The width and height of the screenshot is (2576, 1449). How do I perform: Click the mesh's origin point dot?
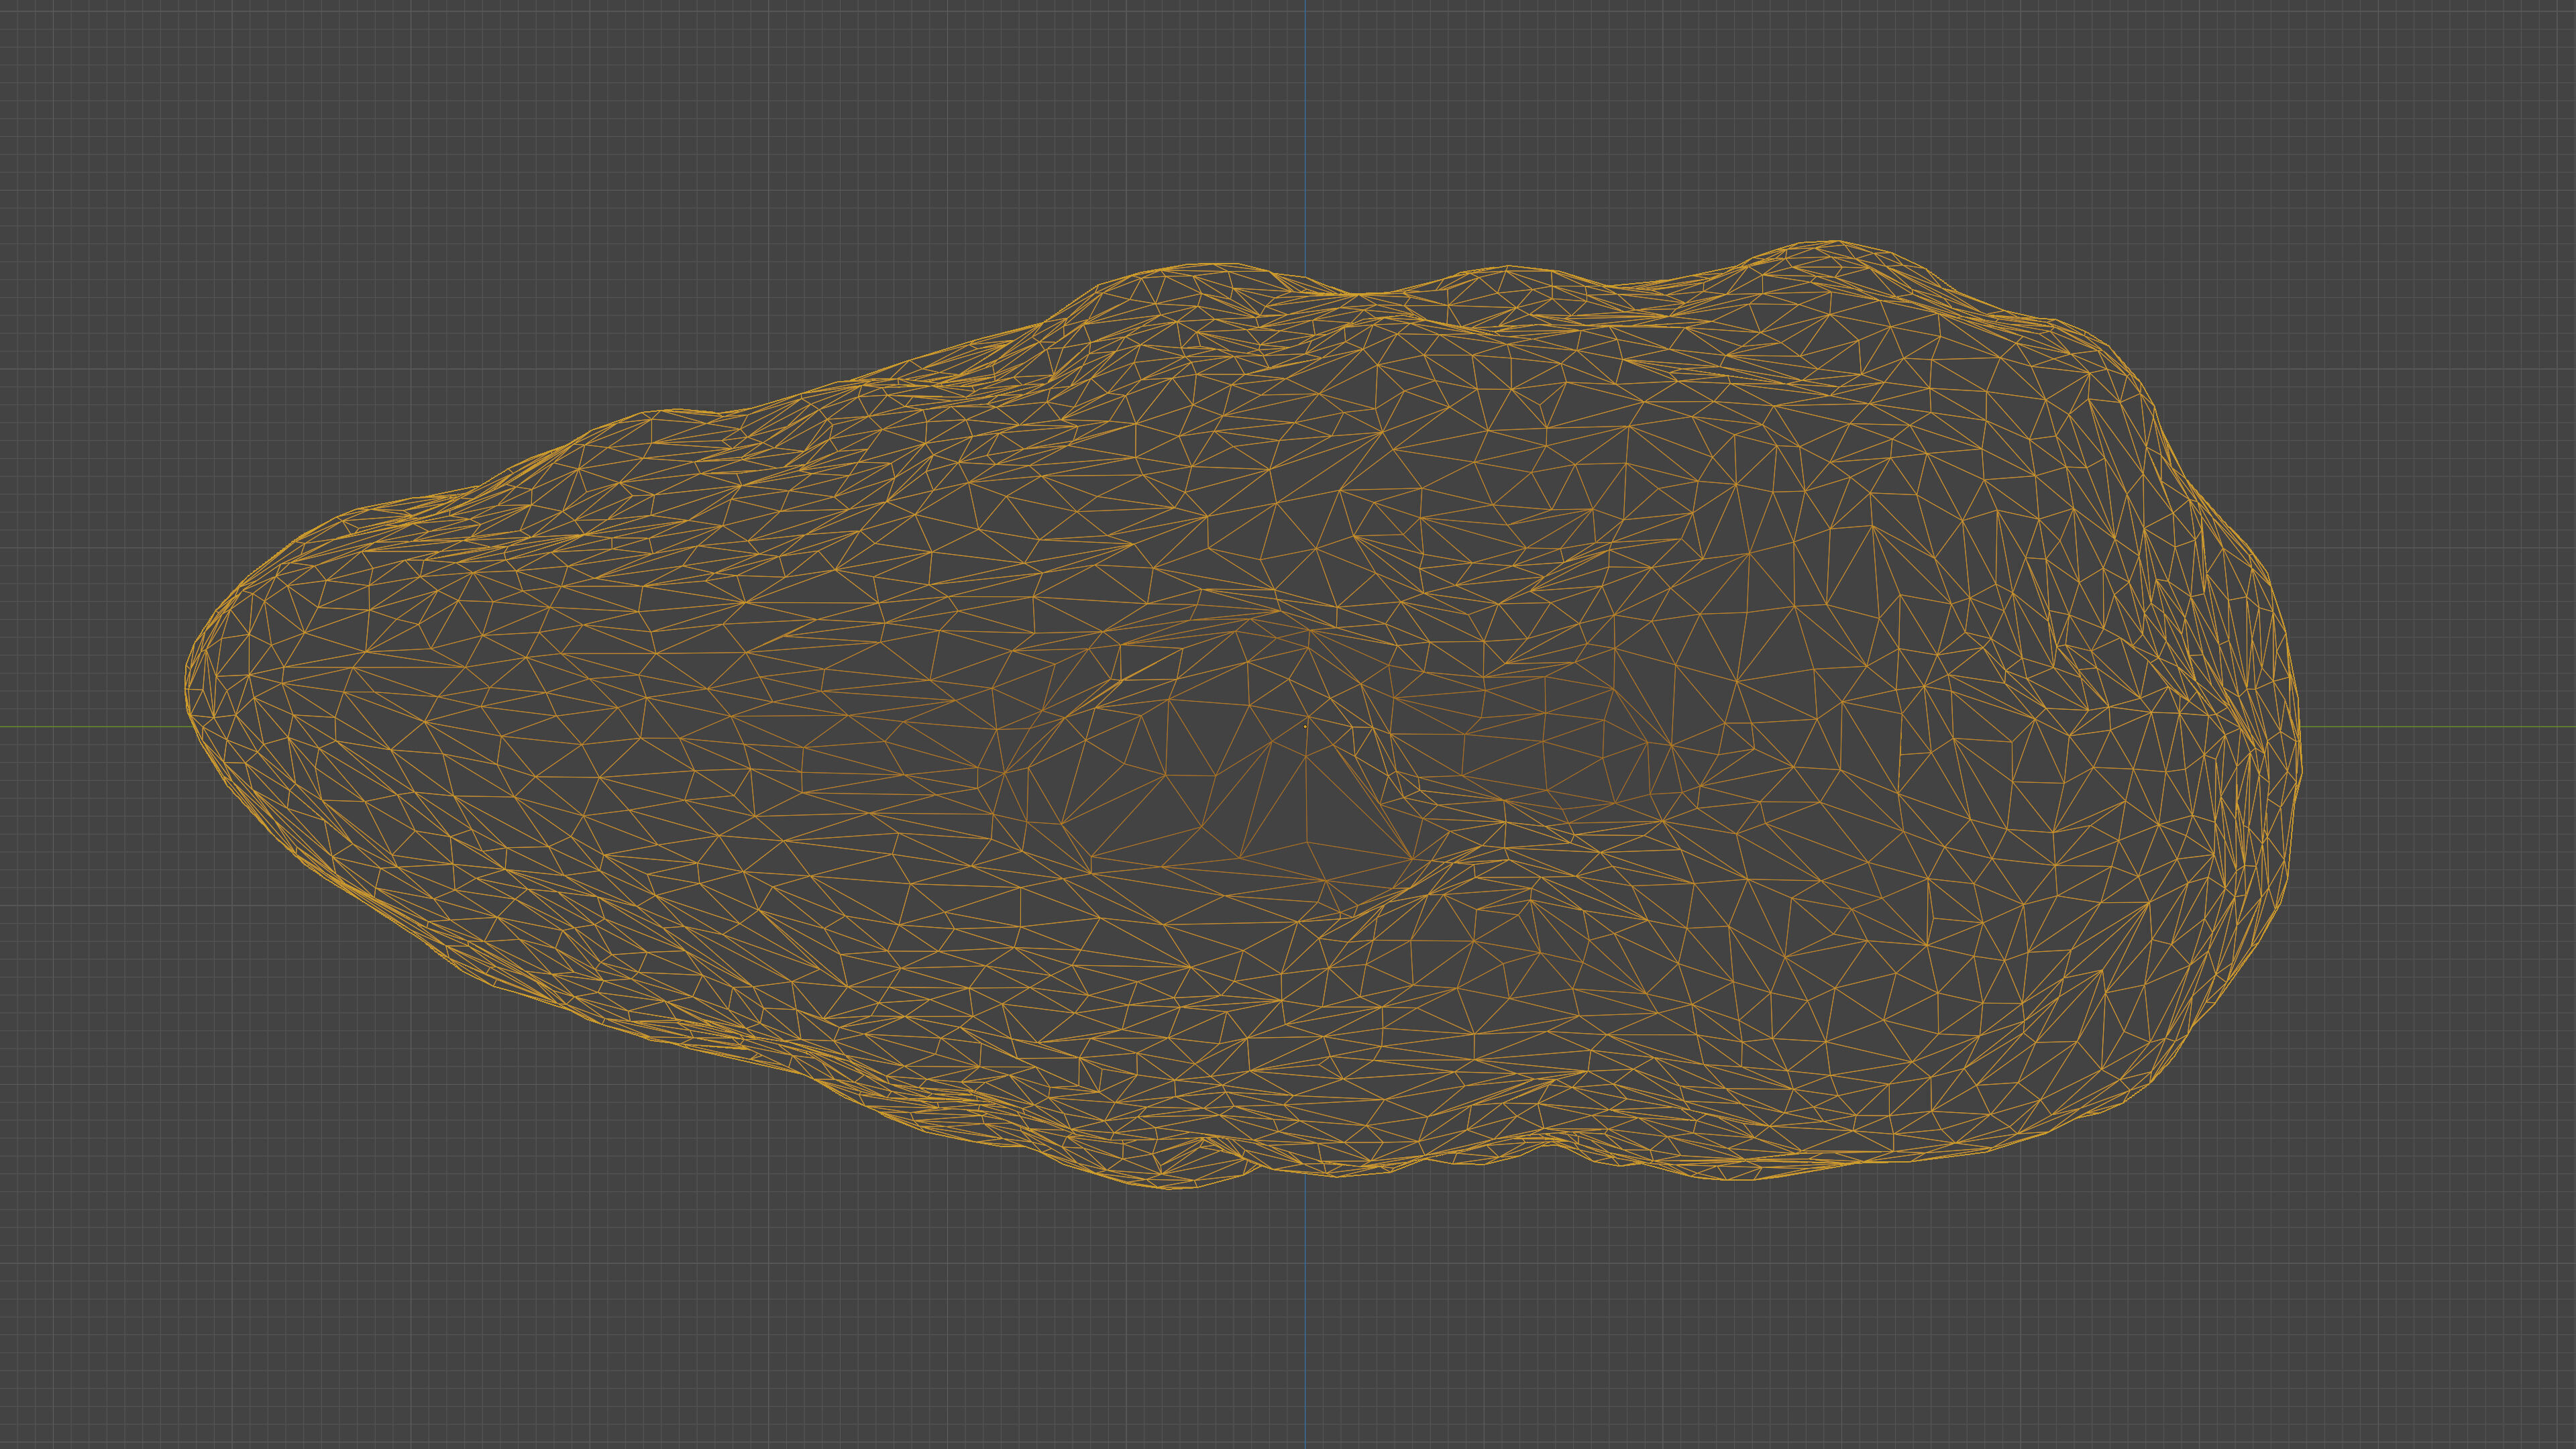(1306, 727)
